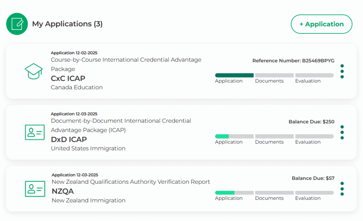363x221 pixels.
Task: Open three-dot menu for CxC ICAP application
Action: (x=342, y=71)
